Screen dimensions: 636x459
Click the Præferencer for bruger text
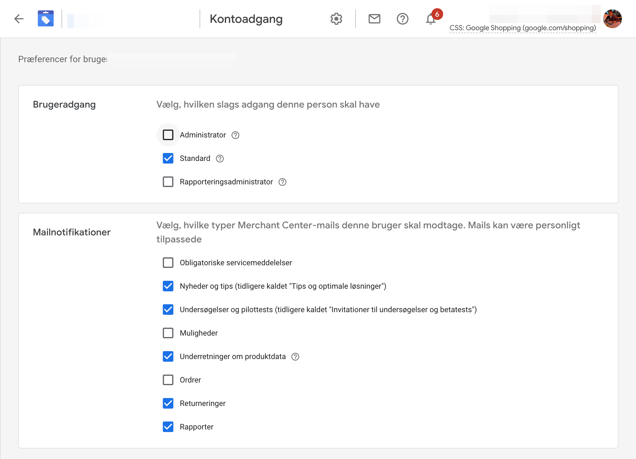click(x=63, y=59)
